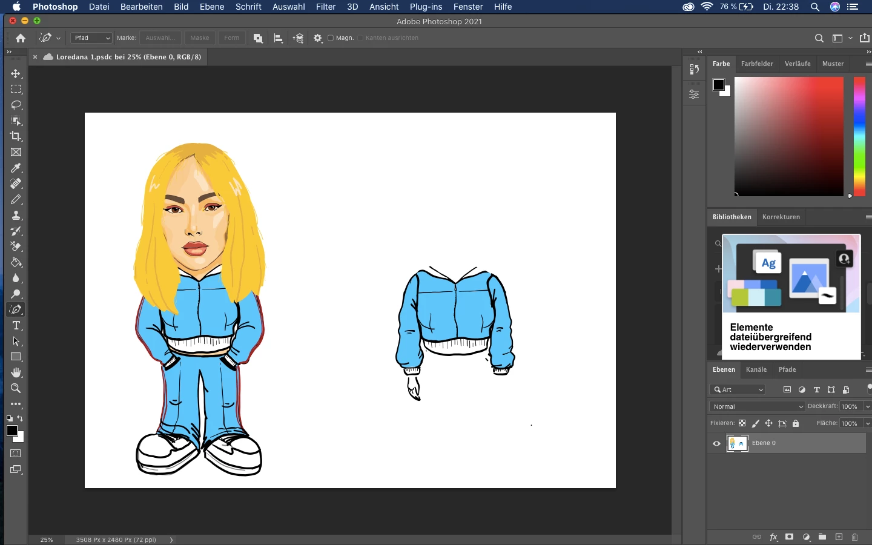
Task: Select the Zoom tool in toolbar
Action: (x=16, y=389)
